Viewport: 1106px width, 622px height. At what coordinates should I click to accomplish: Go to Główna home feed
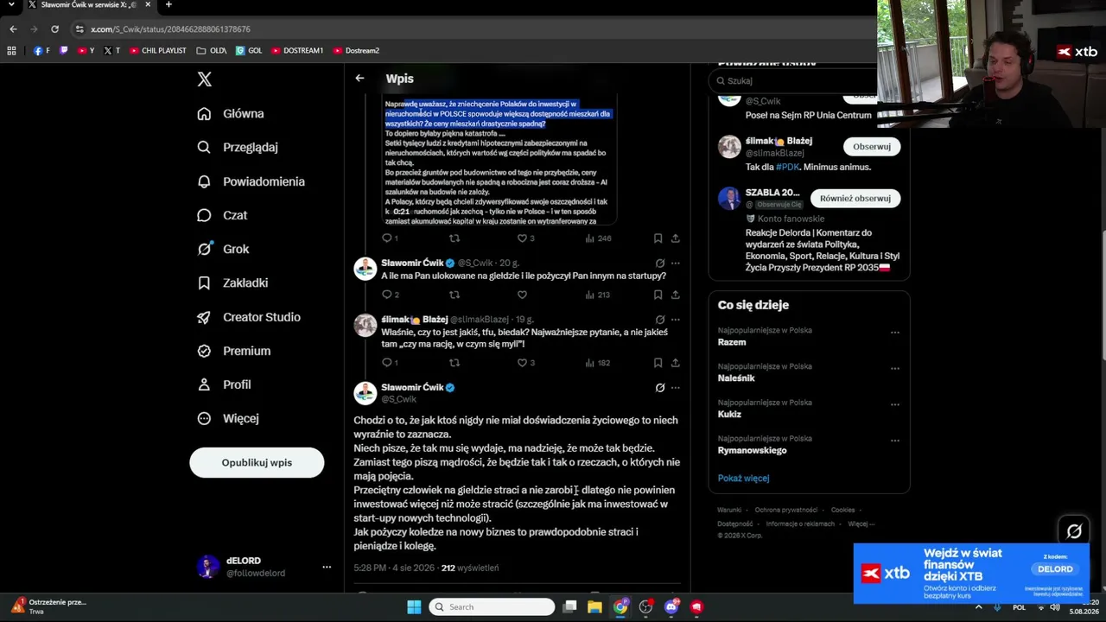click(x=231, y=113)
